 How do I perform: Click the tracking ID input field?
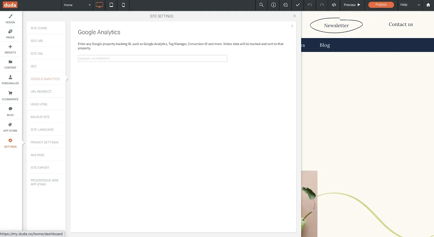point(152,58)
